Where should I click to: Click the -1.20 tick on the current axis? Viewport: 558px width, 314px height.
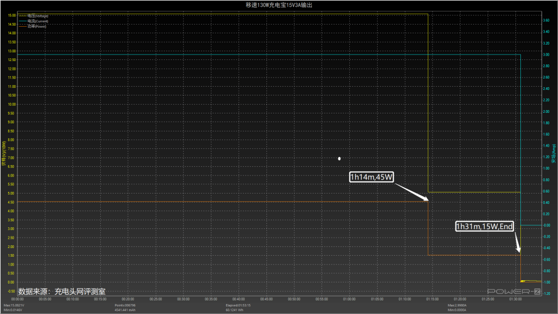coord(546,294)
